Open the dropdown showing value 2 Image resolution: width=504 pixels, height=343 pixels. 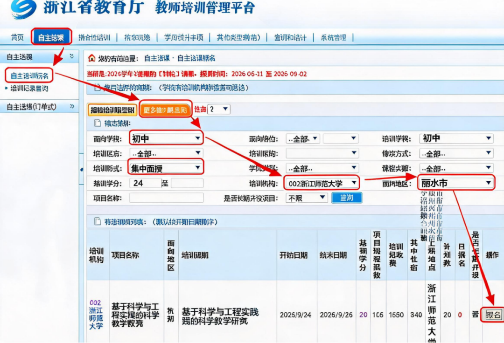pyautogui.click(x=219, y=109)
